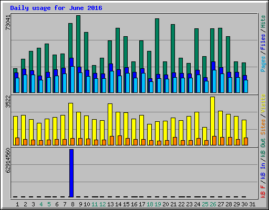Click day label 13 on the x-axis
This screenshot has width=269, height=210.
coord(110,204)
